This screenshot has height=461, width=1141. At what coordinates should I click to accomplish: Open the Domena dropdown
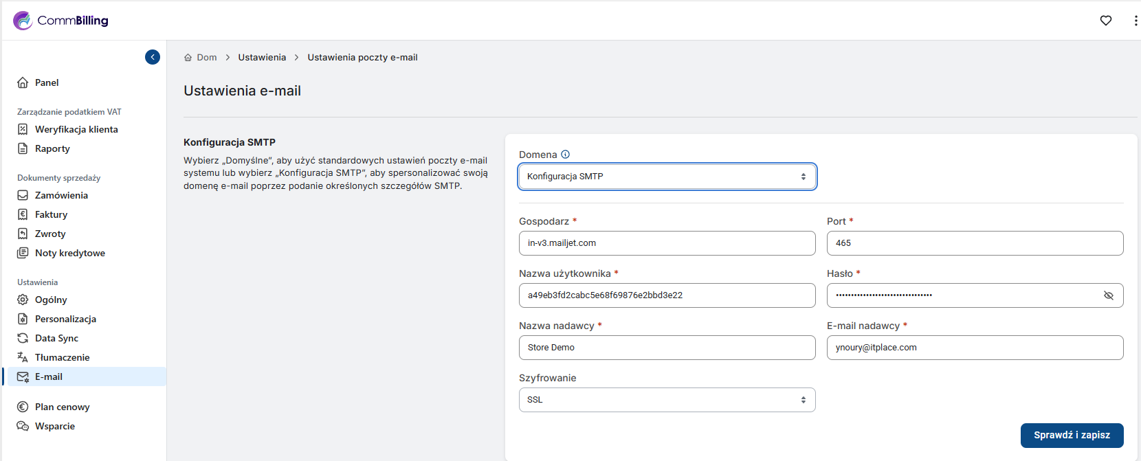coord(667,177)
